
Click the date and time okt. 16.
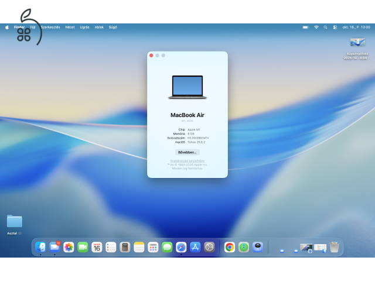click(x=356, y=28)
